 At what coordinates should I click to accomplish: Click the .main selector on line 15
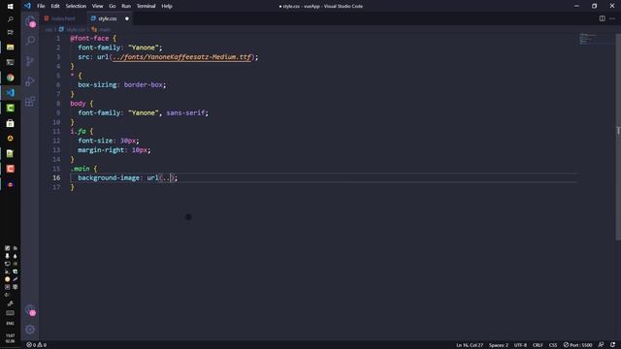point(80,169)
